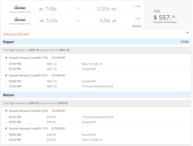Click the Itinerary Details heading
This screenshot has height=146, width=193.
tap(16, 34)
